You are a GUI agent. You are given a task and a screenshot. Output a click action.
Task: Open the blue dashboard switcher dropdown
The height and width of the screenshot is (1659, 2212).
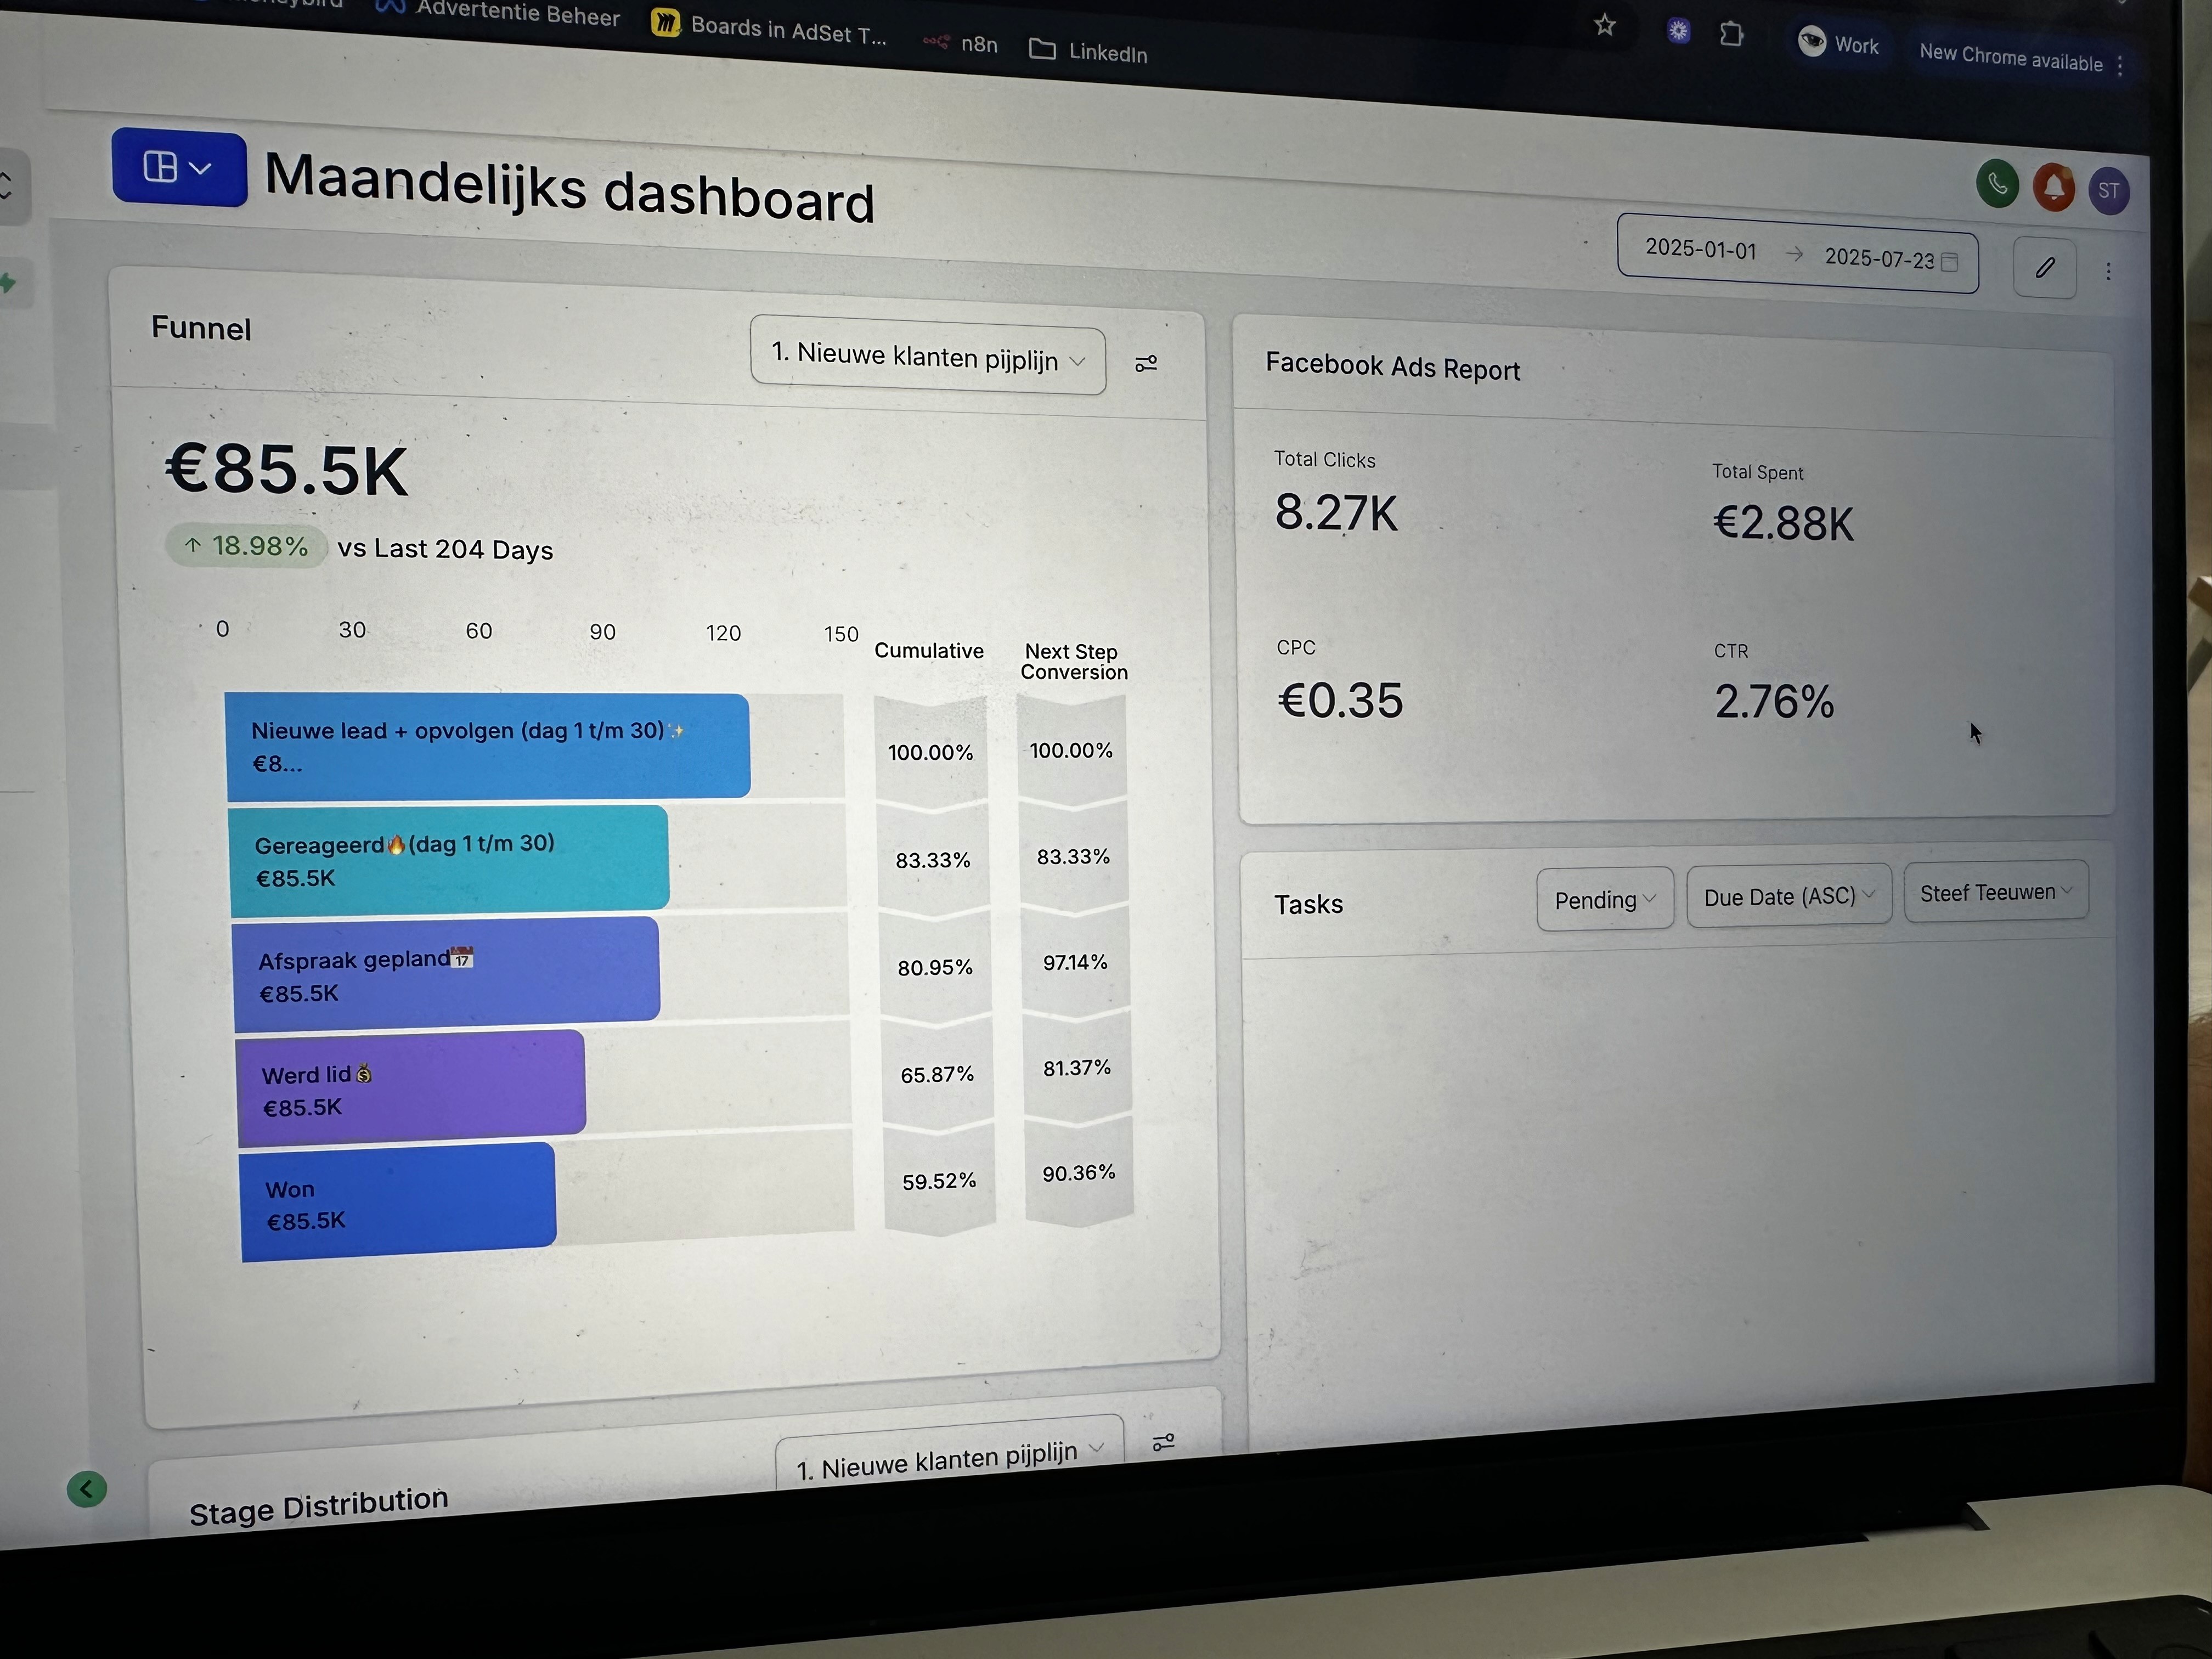coord(179,168)
